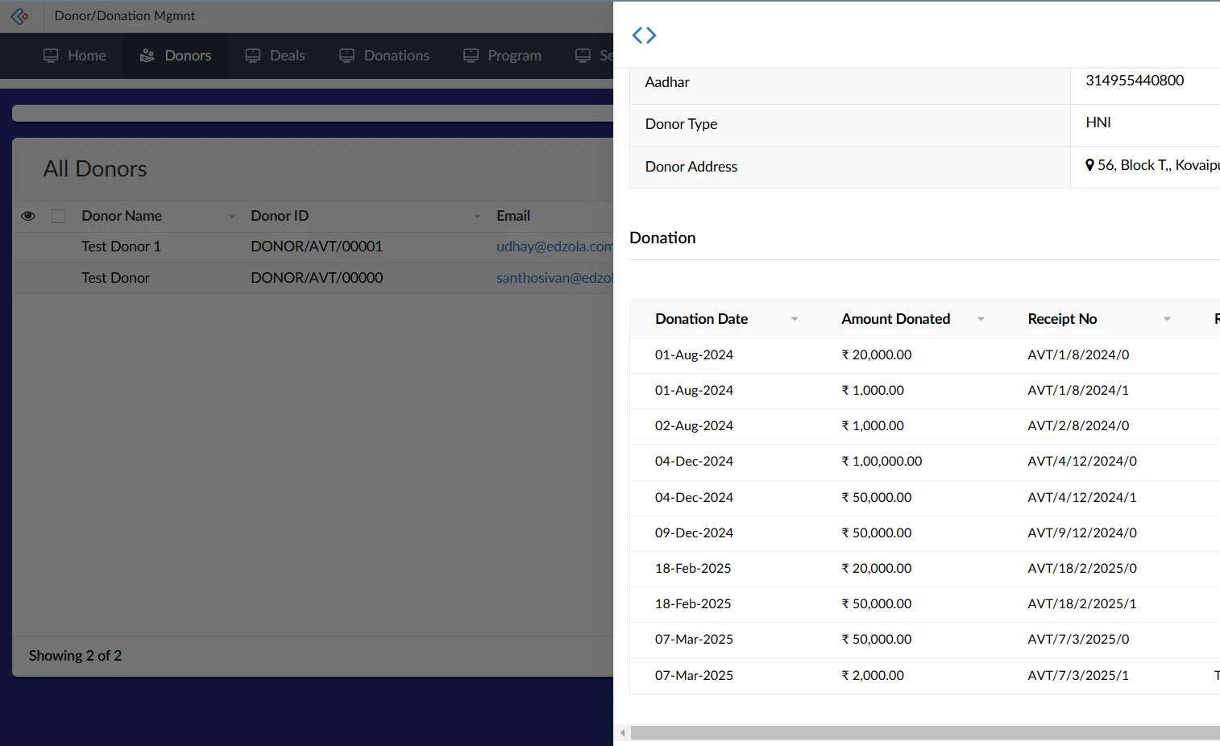Click the 09-Dec-2024 donation date
The height and width of the screenshot is (746, 1220).
(694, 533)
